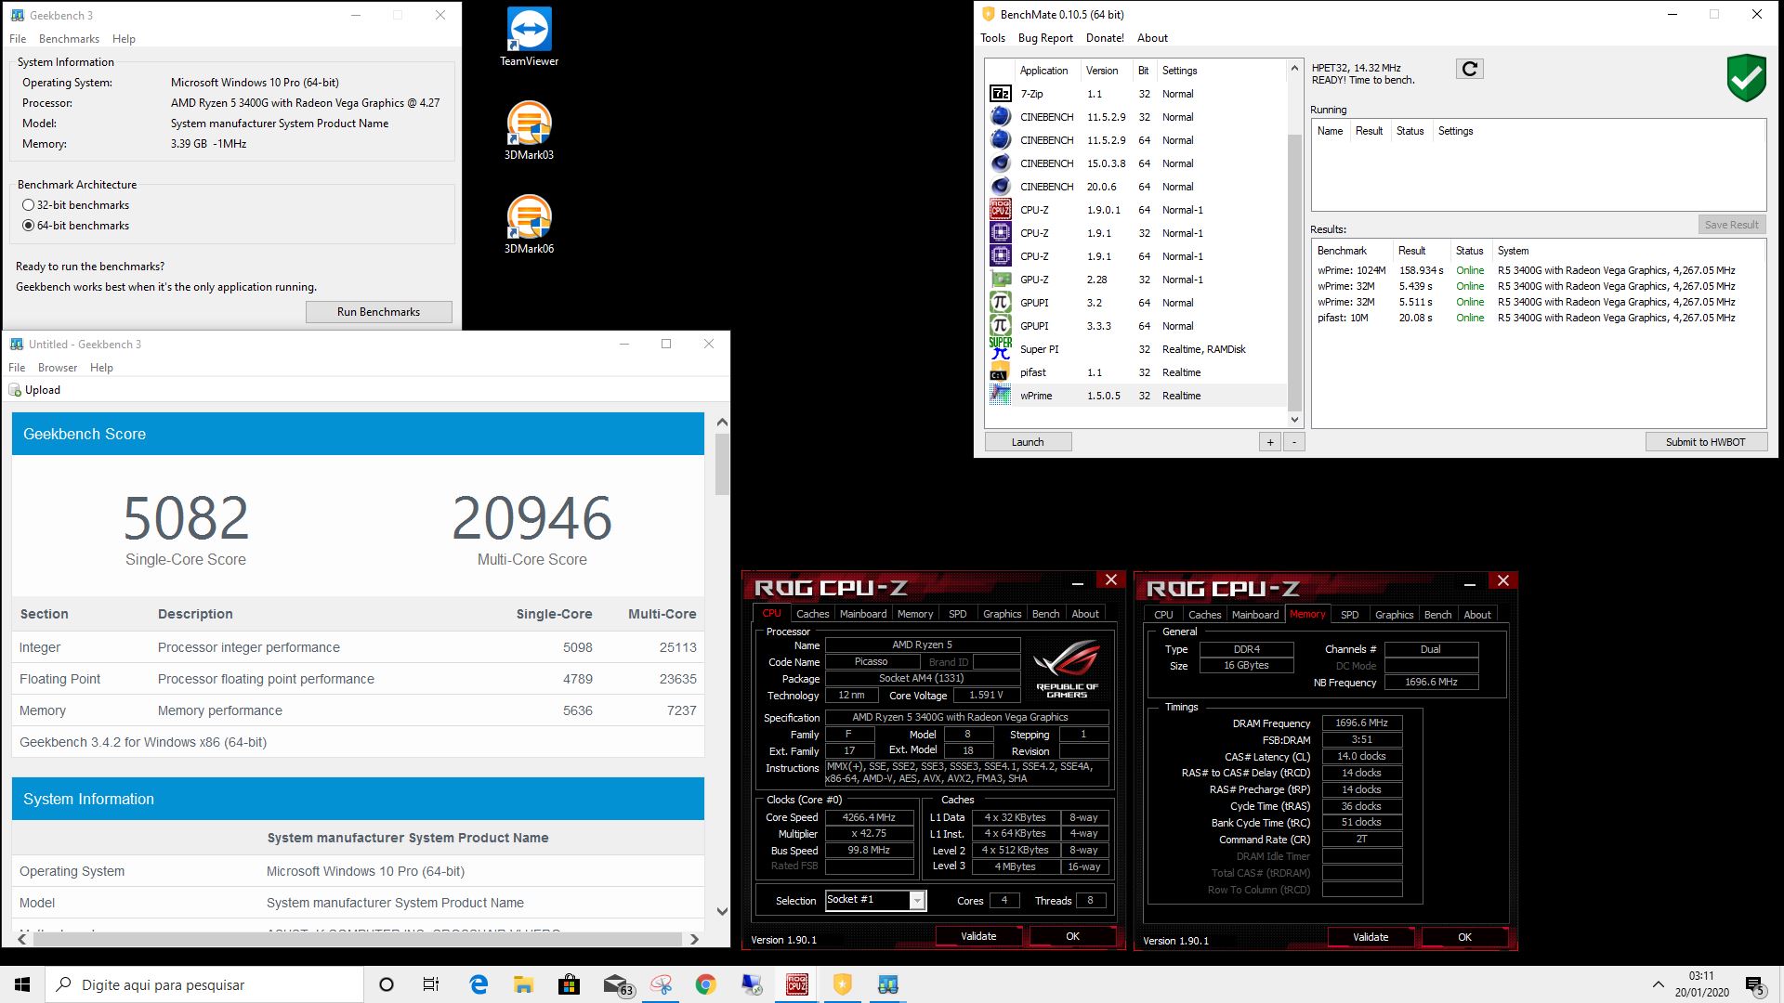Click BenchMate app list scroll-up arrow
Screen dimensions: 1784x1003
(x=1294, y=69)
